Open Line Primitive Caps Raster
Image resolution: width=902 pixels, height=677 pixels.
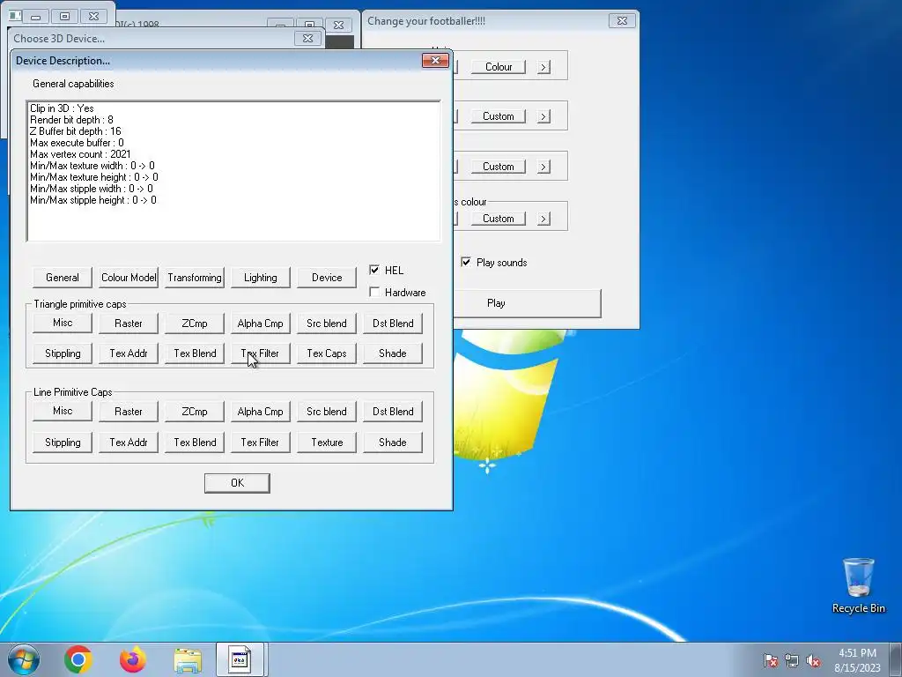(x=129, y=411)
